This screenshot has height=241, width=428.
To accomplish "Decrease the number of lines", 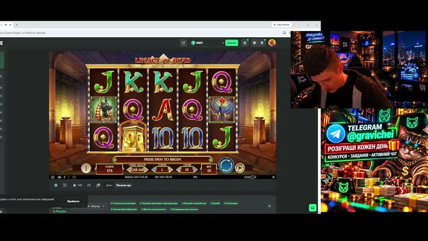I will pos(178,170).
